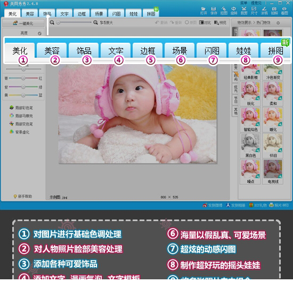Click the 提意见 feedback link
Viewport: 293px width, 290px height.
click(256, 3)
